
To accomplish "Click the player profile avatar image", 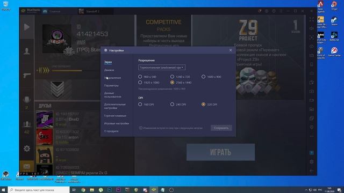I will [x=56, y=39].
